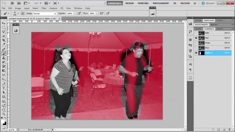The height and width of the screenshot is (132, 235).
Task: Open the Brush panel toggle icon
Action: point(23,14)
